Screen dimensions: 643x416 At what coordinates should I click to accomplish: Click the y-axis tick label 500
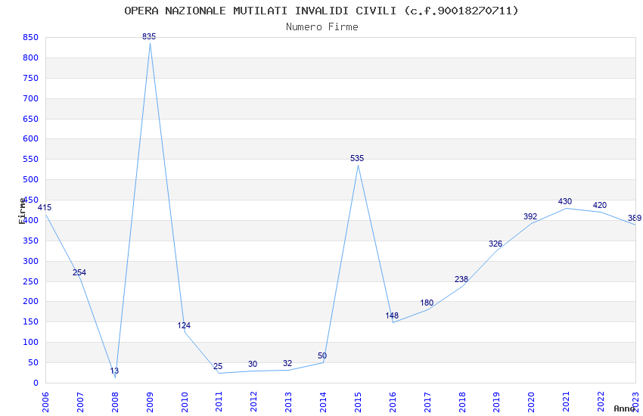click(x=30, y=179)
